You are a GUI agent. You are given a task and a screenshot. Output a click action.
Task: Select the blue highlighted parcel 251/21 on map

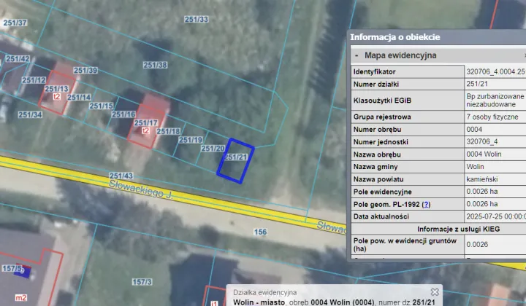click(x=235, y=161)
